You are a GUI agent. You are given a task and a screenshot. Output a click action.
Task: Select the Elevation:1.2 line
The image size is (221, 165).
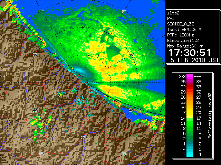click(x=183, y=41)
